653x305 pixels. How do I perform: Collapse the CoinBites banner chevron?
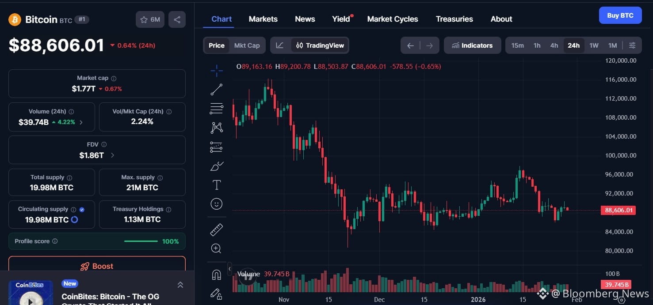pyautogui.click(x=180, y=285)
